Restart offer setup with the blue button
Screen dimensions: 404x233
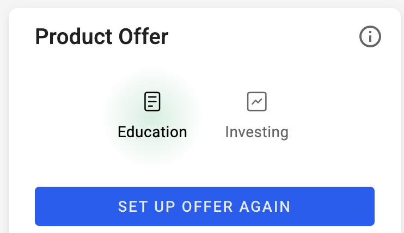[205, 206]
